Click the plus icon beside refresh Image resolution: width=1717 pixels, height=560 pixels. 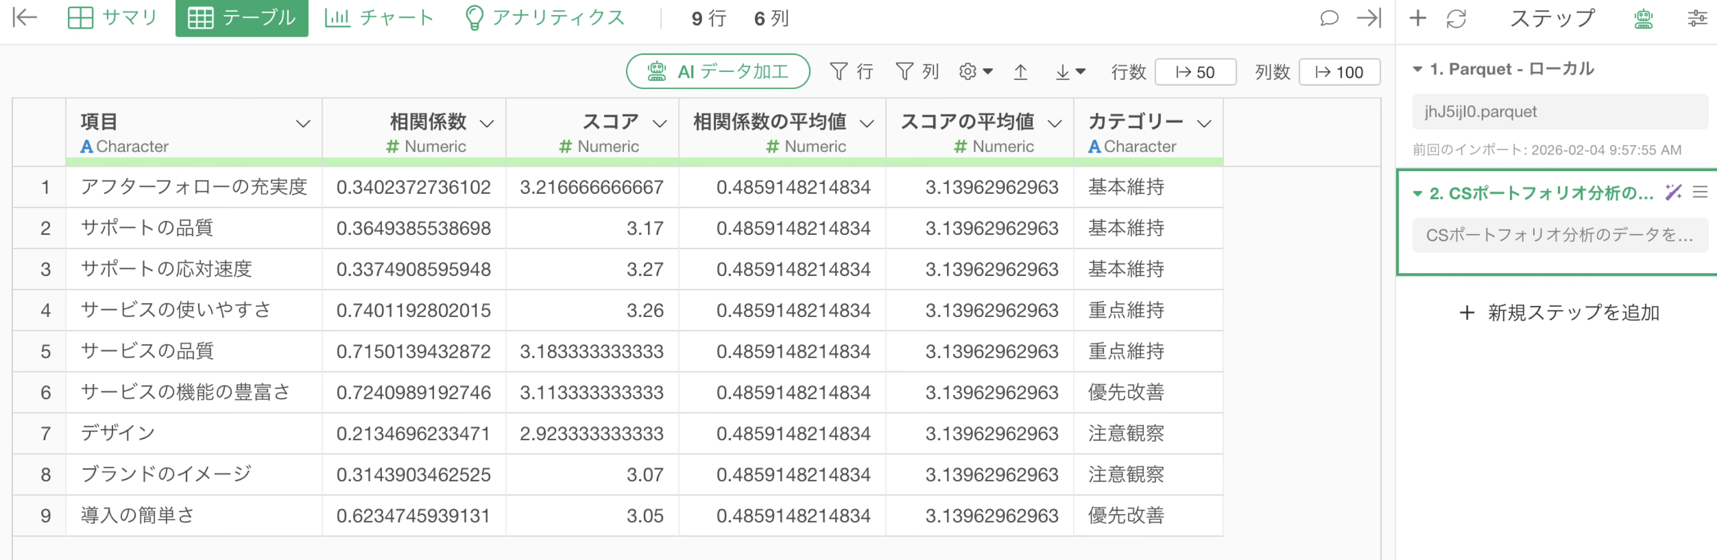click(1418, 18)
